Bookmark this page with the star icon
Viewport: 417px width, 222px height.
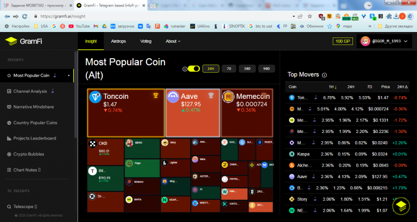click(310, 16)
